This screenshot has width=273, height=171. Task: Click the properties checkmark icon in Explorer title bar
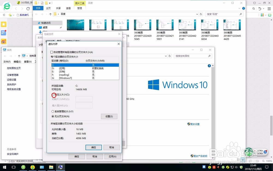(x=42, y=3)
